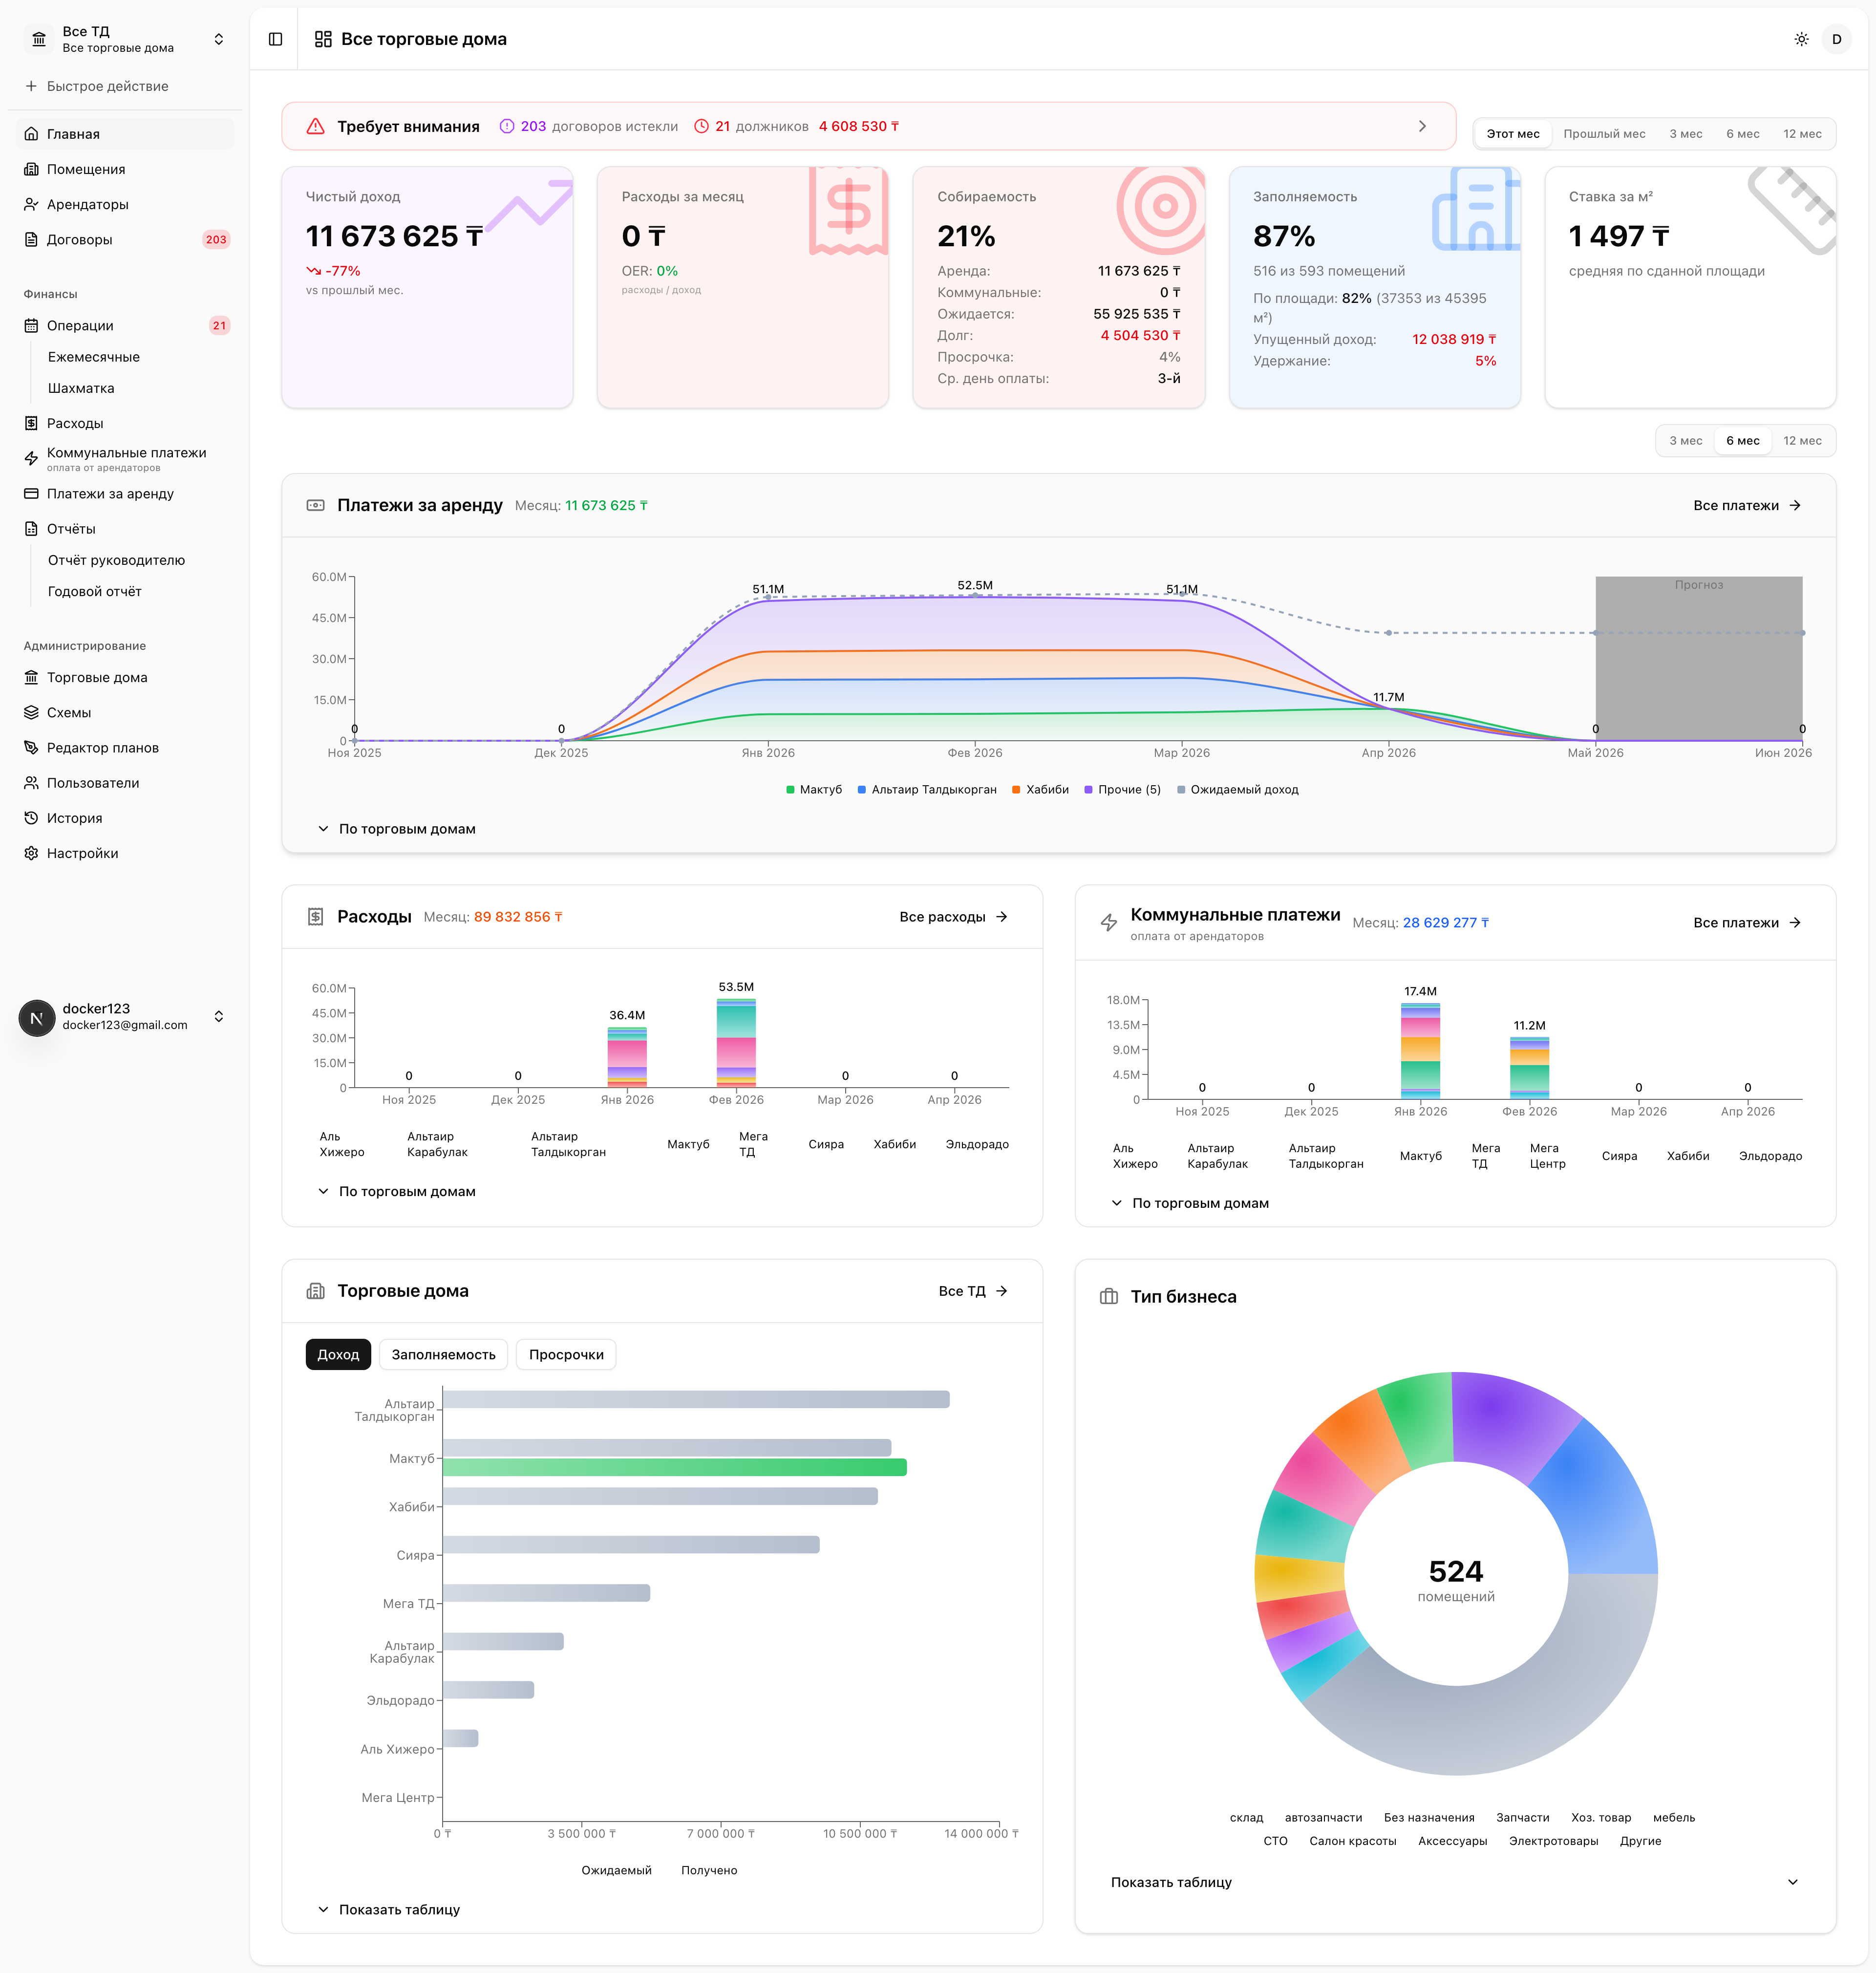1876x1973 pixels.
Task: Open the История clock icon
Action: [x=31, y=818]
